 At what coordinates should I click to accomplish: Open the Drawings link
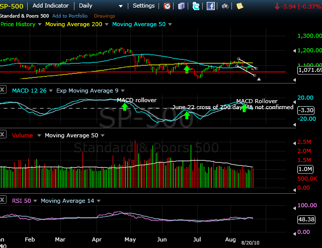(105, 16)
